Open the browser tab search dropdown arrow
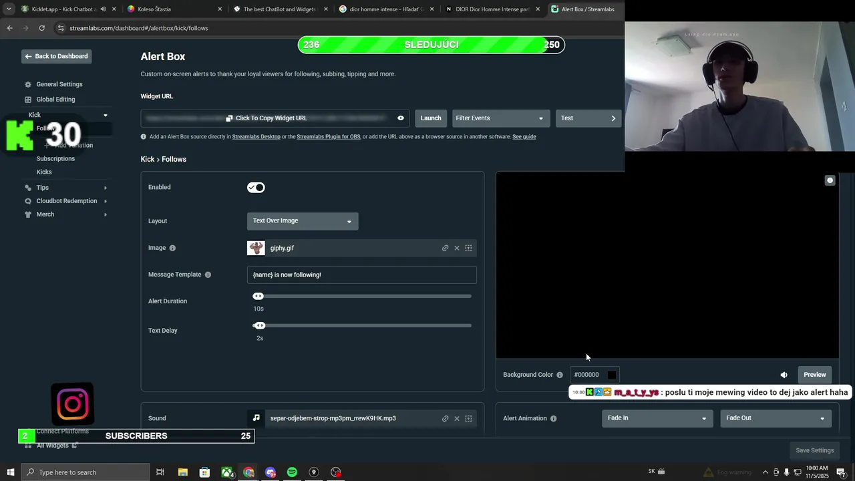The width and height of the screenshot is (855, 481). pos(9,9)
